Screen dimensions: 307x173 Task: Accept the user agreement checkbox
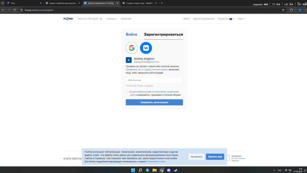point(127,92)
